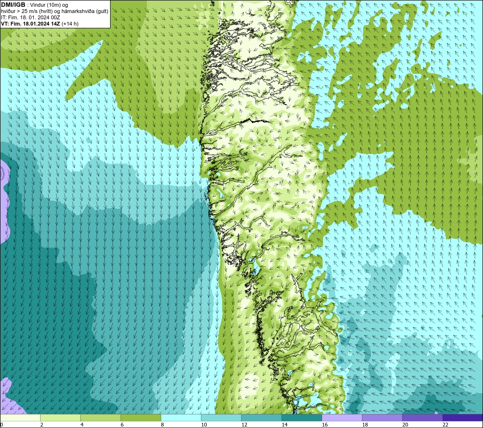Click the legend scale number '16'
This screenshot has height=428, width=483.
point(325,425)
